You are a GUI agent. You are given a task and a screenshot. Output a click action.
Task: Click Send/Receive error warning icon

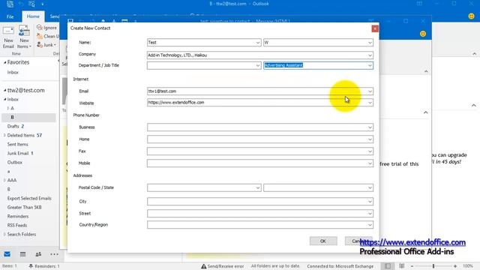(203, 266)
